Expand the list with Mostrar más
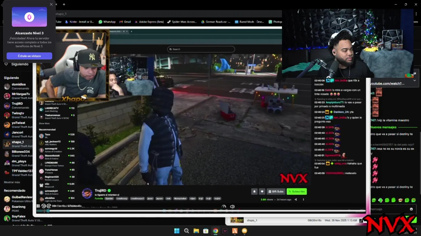The height and width of the screenshot is (236, 421). [x=12, y=182]
